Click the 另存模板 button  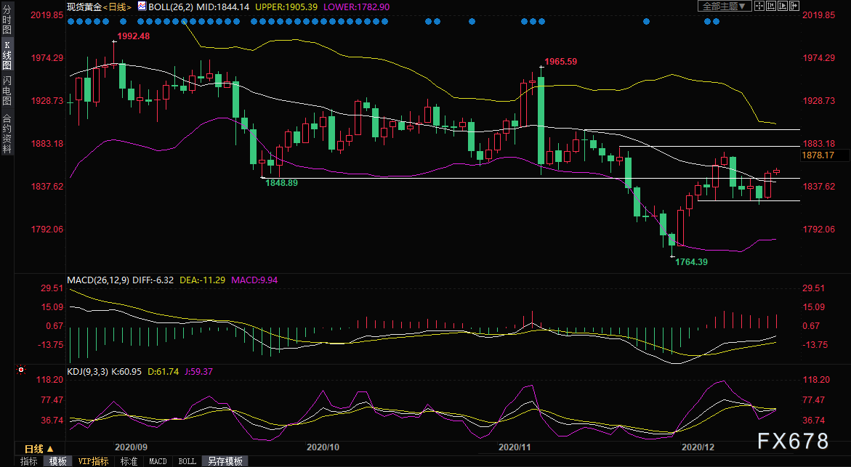click(x=225, y=461)
